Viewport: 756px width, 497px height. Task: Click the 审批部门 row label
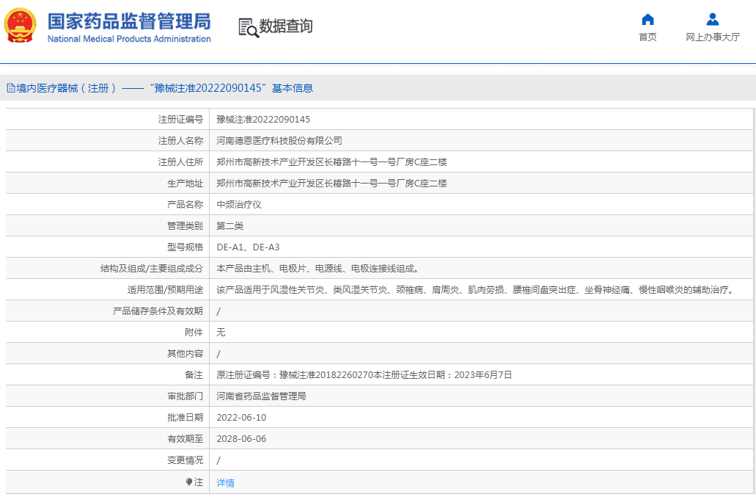185,396
